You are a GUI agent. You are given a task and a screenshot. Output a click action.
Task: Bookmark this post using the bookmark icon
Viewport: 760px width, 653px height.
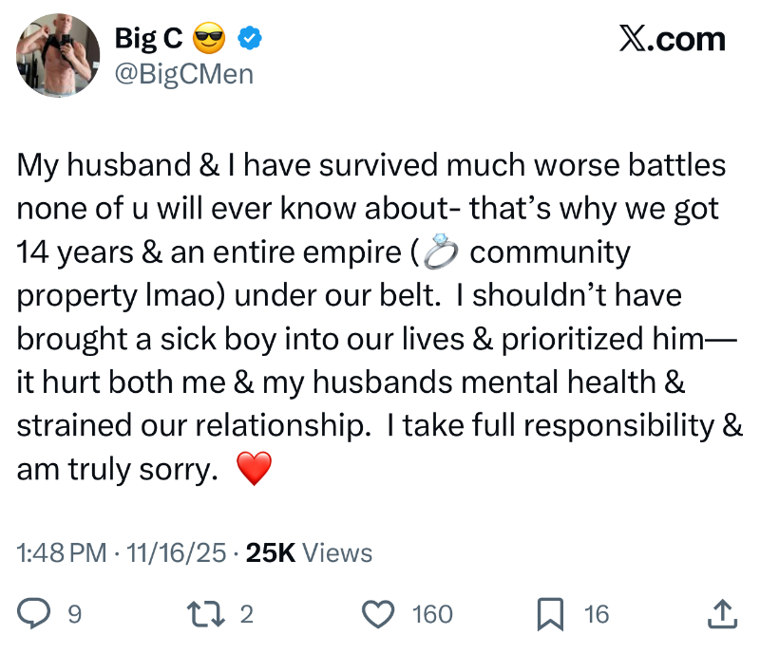tap(549, 614)
